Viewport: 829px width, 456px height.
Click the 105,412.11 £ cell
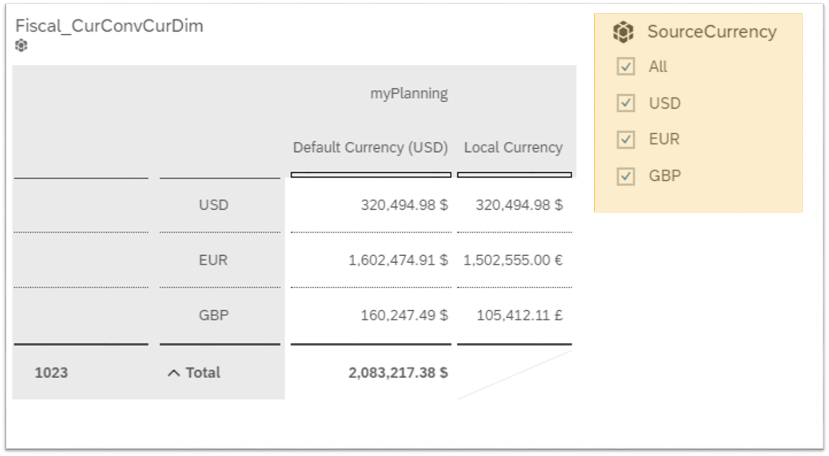[519, 315]
